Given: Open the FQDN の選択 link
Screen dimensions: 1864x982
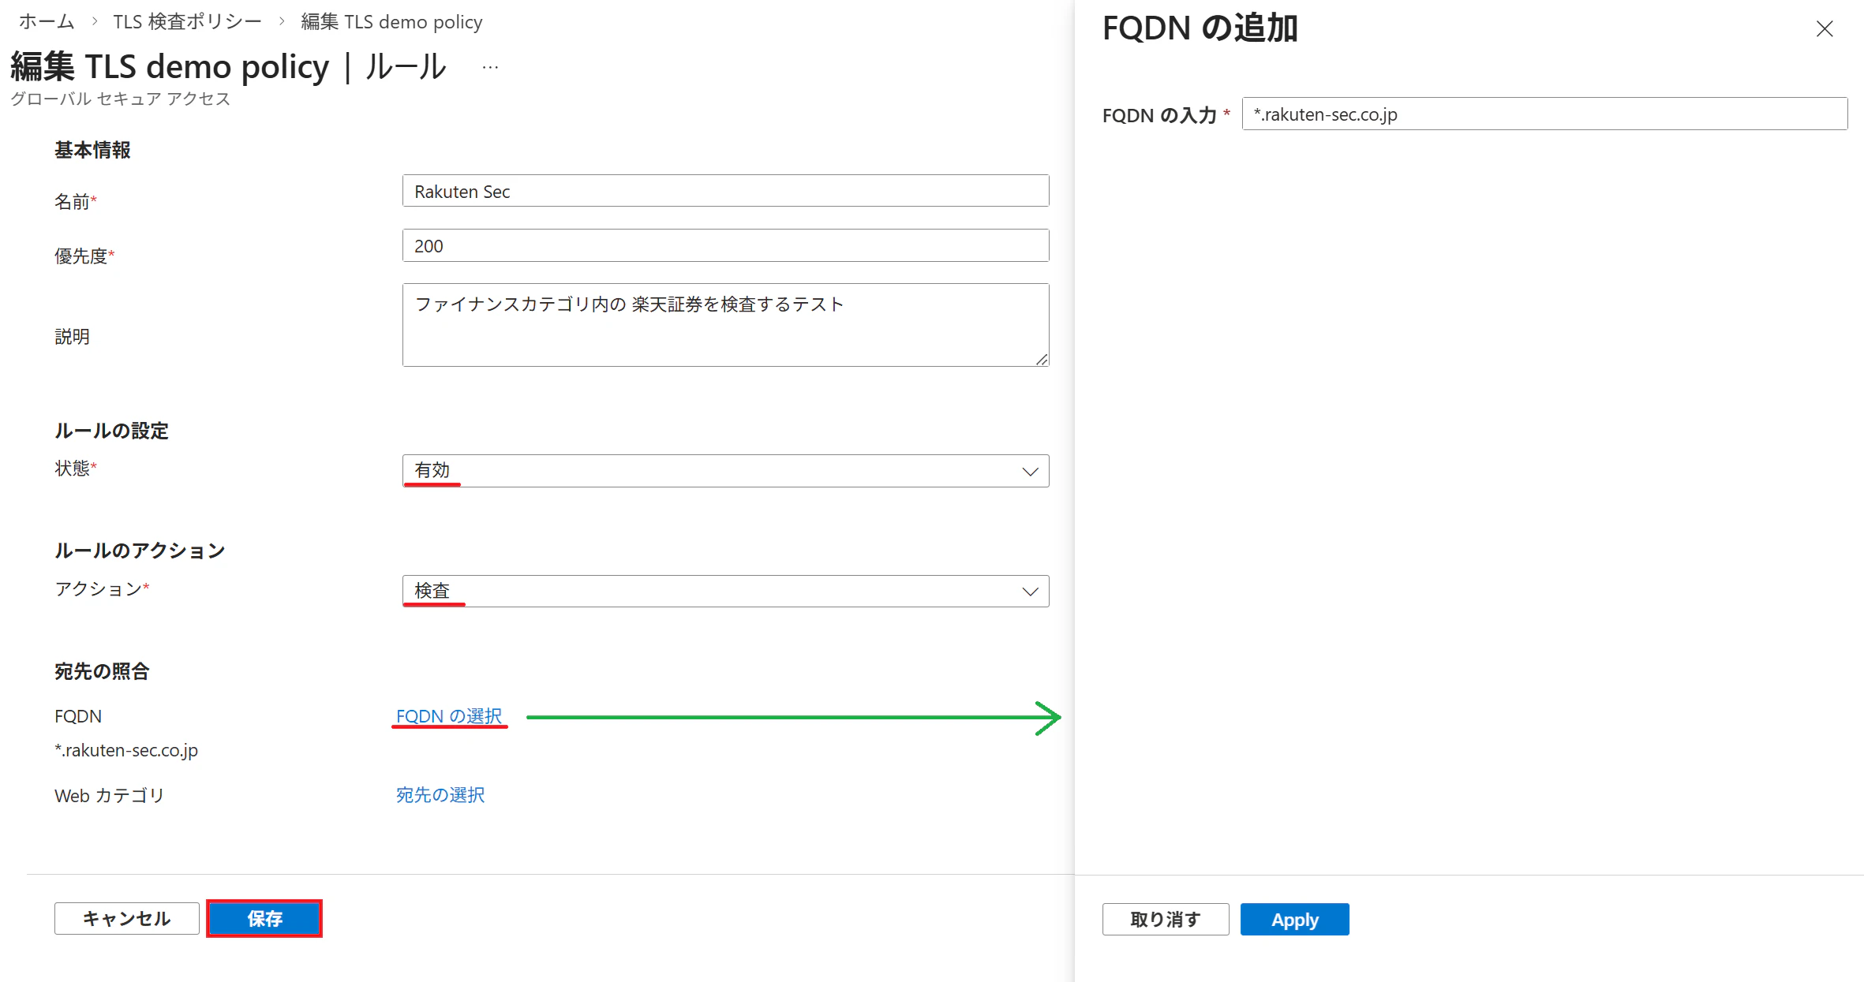Looking at the screenshot, I should point(448,716).
